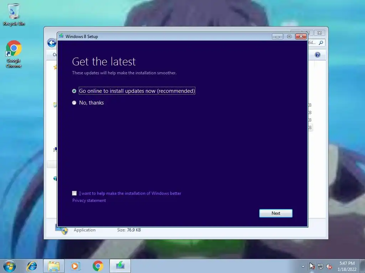Screen dimensions: 365x273
Task: Show hidden tray icons arrow
Action: point(303,266)
